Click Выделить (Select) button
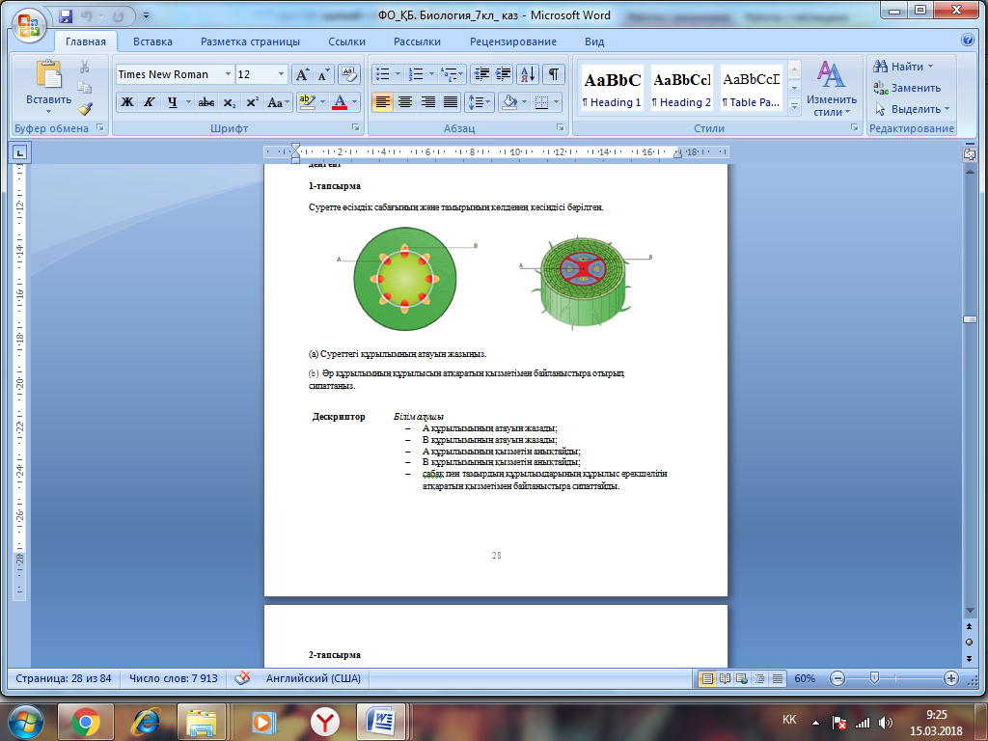 [x=912, y=110]
